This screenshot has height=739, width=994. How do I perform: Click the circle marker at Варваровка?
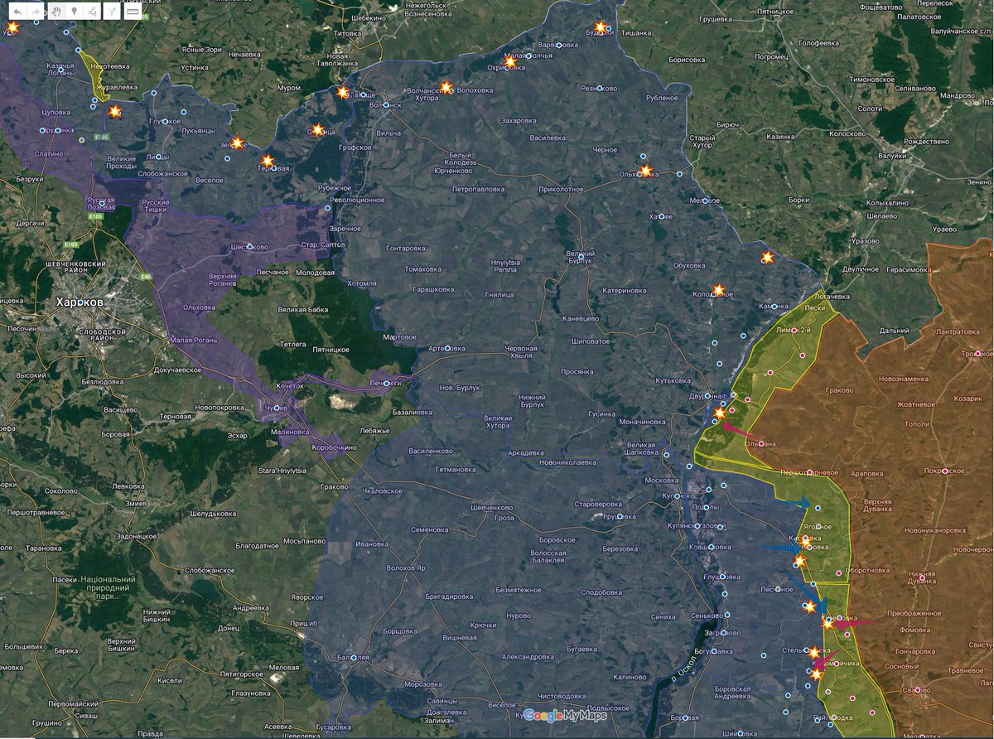(x=560, y=44)
